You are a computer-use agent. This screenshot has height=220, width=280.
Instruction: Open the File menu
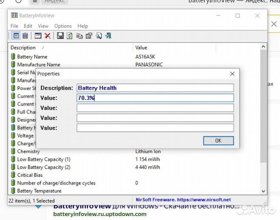point(14,26)
